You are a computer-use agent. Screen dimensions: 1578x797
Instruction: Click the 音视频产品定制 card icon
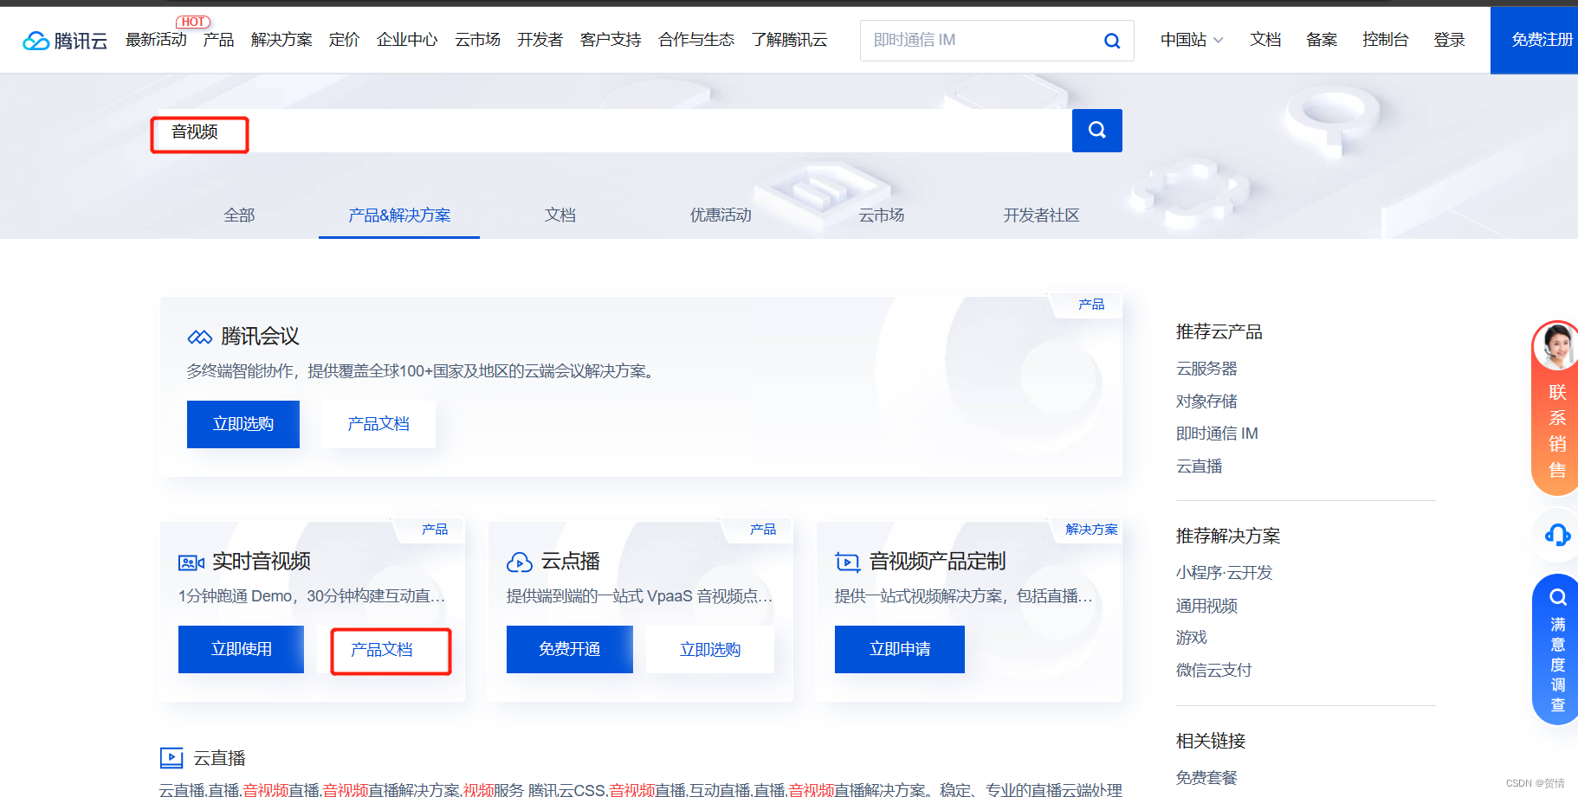[847, 562]
